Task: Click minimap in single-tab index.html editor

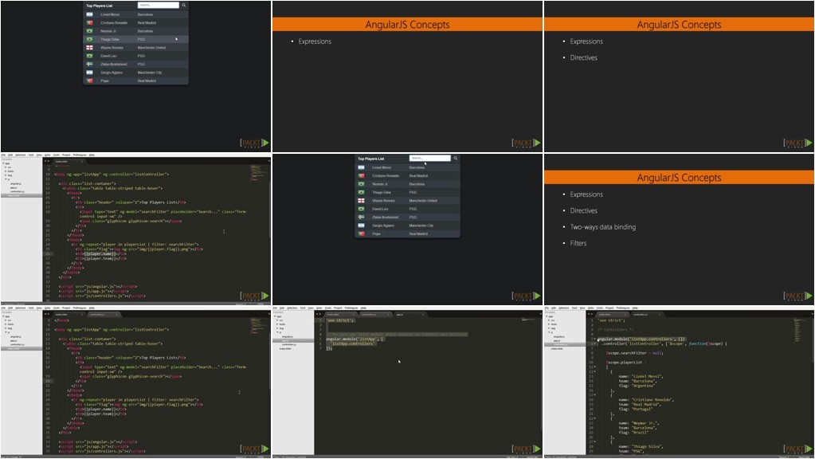Action: click(x=258, y=173)
